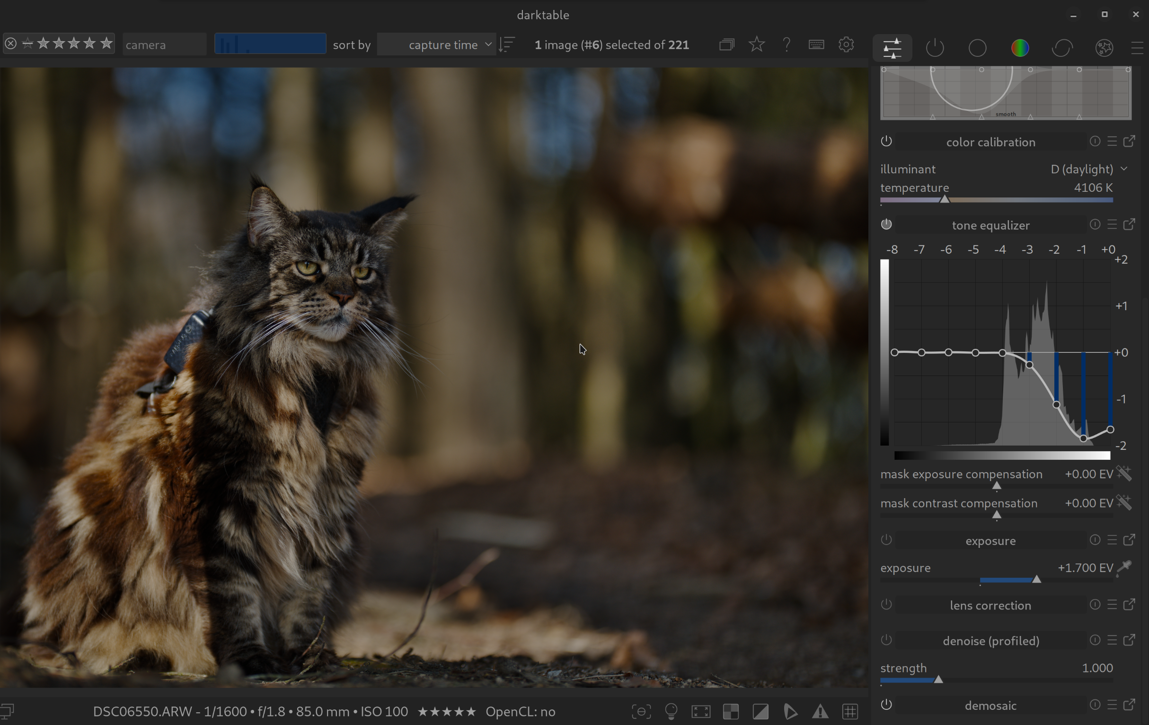This screenshot has width=1149, height=725.
Task: Turn on the lens correction module
Action: tap(886, 605)
